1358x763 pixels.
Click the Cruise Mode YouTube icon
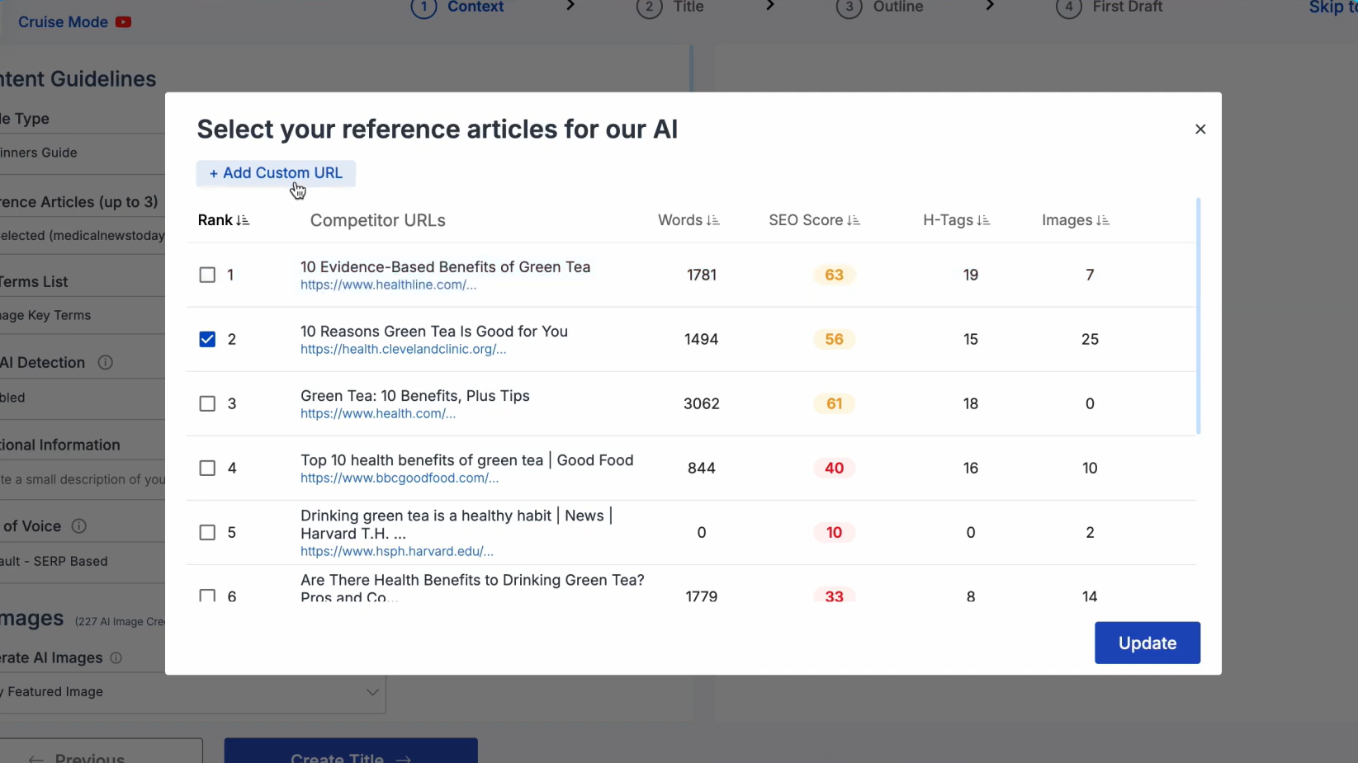[123, 21]
